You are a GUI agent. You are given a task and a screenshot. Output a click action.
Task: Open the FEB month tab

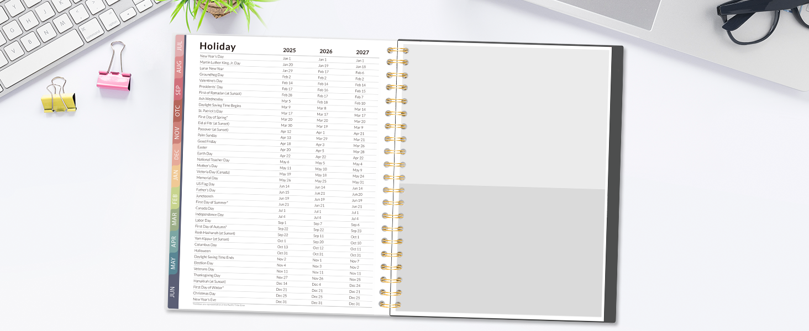(x=176, y=196)
